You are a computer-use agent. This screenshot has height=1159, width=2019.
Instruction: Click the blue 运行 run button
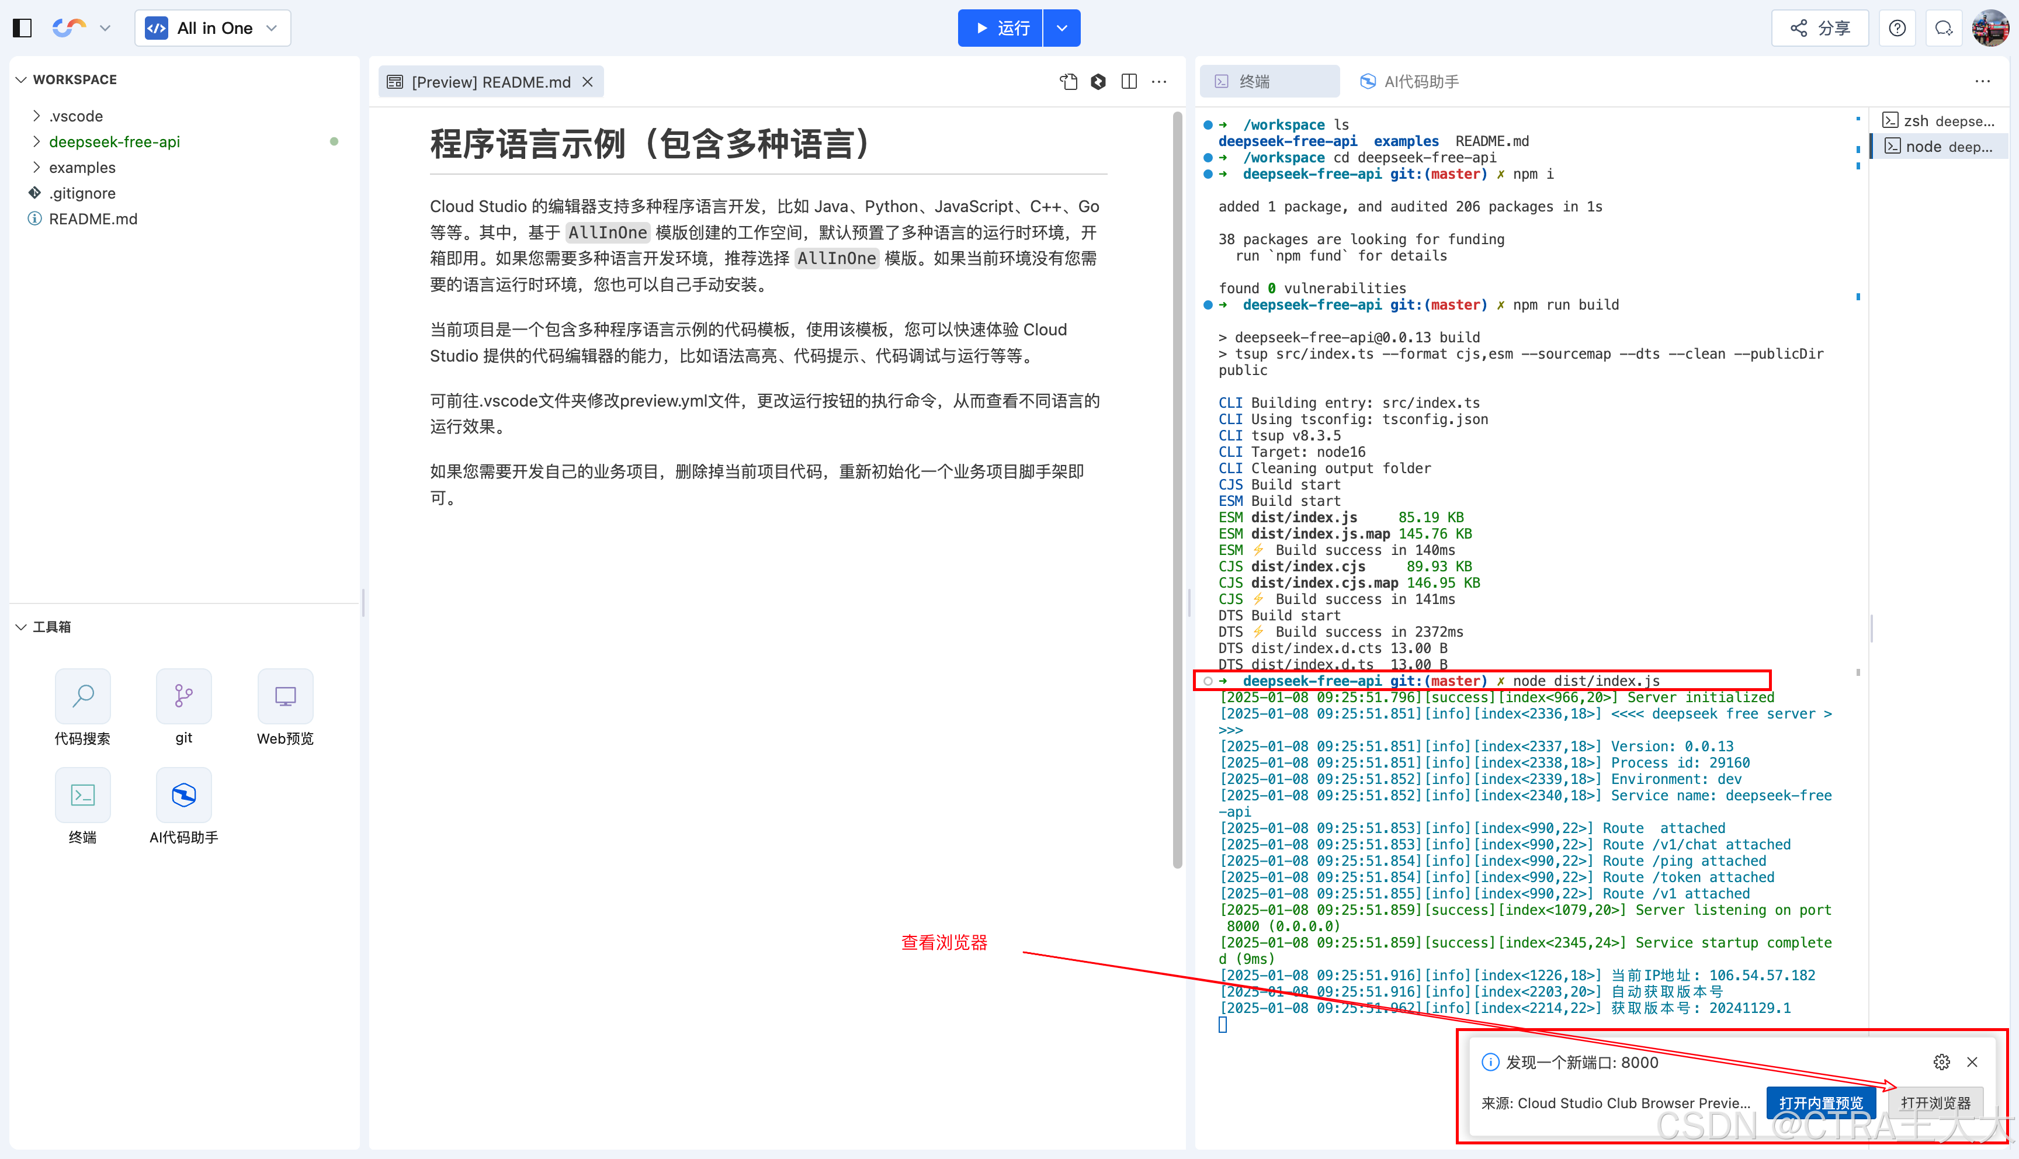pos(1000,28)
